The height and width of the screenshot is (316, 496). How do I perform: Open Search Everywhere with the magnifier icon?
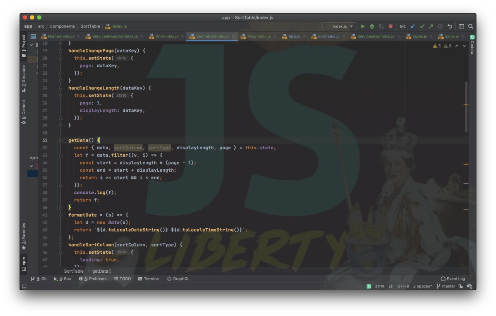470,26
